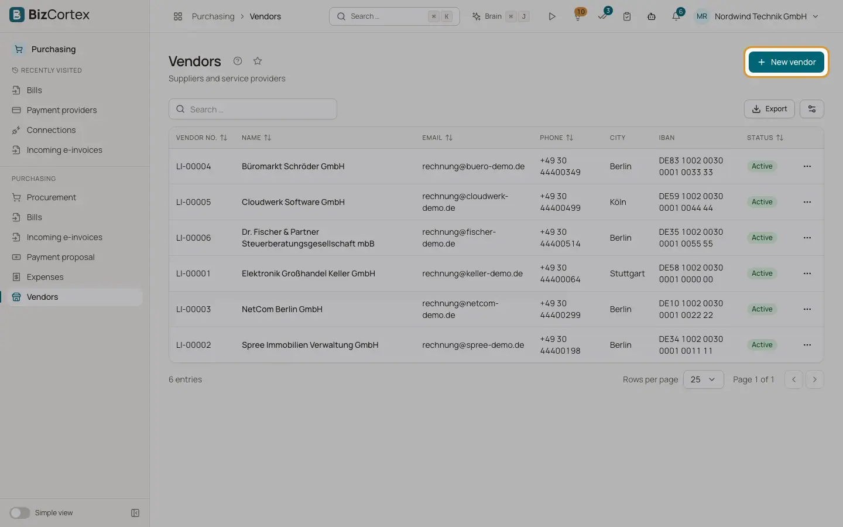Toggle the Simple view switch

[x=19, y=513]
